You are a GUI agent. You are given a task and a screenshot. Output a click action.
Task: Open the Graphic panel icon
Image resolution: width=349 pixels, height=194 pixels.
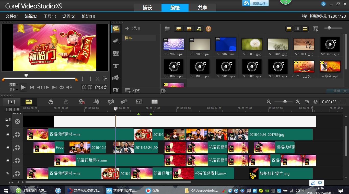[x=116, y=78]
